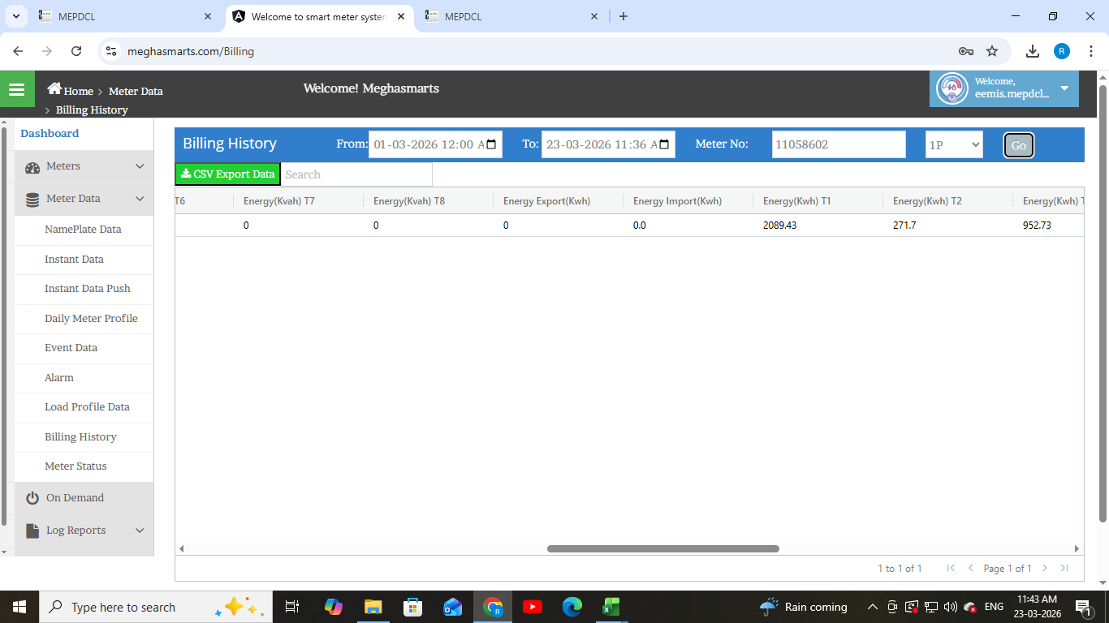Open Outlook from the taskbar

pyautogui.click(x=452, y=607)
